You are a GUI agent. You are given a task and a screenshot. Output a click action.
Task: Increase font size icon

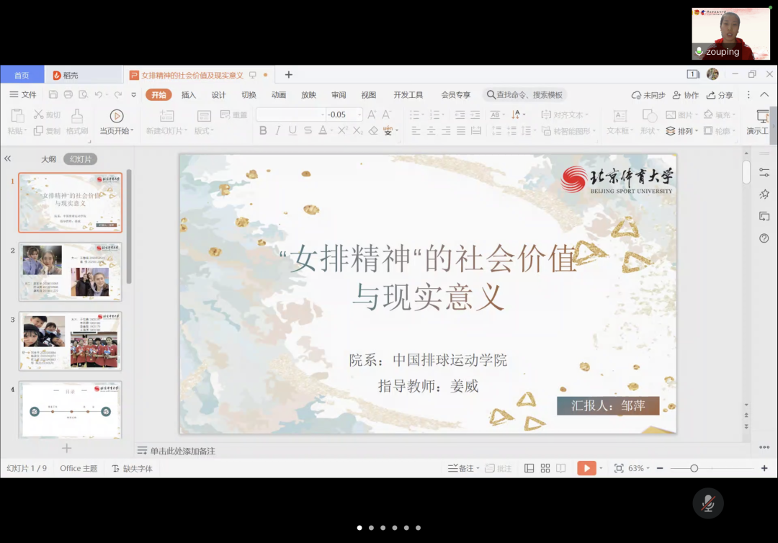coord(372,115)
